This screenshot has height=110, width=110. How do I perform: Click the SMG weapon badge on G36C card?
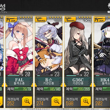(71, 19)
